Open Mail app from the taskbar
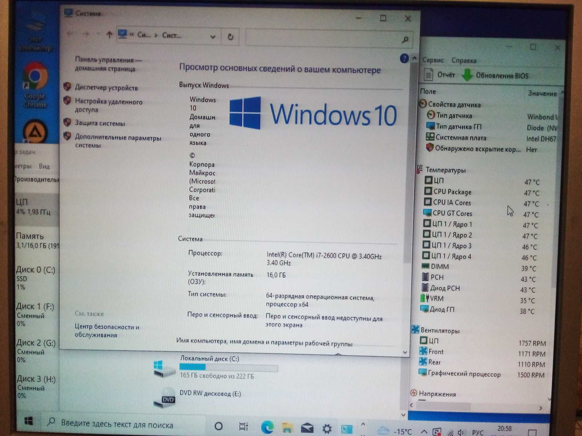Viewport: 582px width, 436px height. pyautogui.click(x=307, y=428)
